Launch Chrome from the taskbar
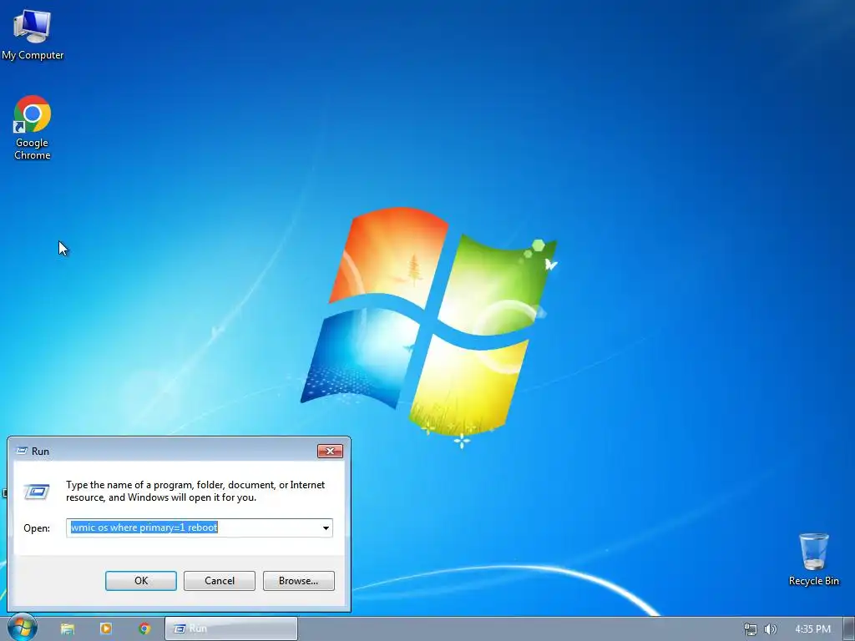Image resolution: width=855 pixels, height=641 pixels. pyautogui.click(x=144, y=628)
